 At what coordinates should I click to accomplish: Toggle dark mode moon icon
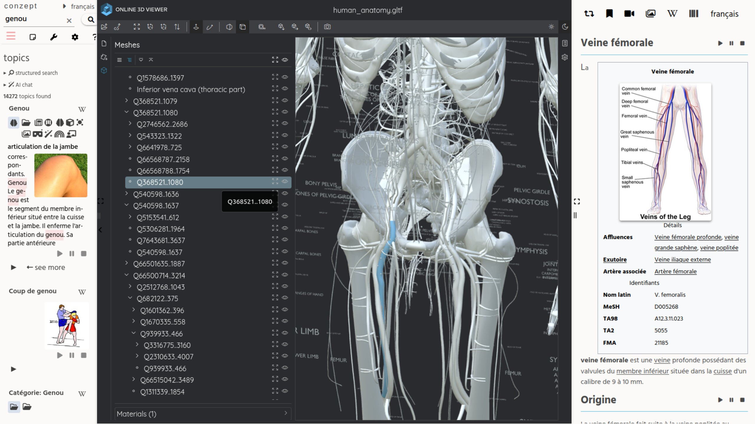[565, 27]
